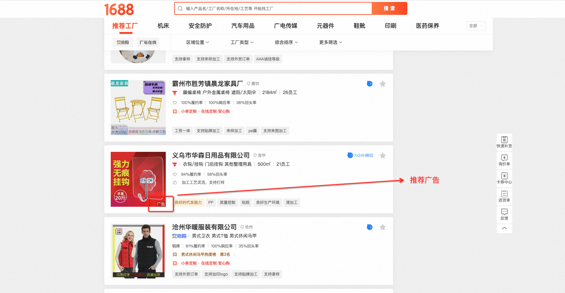Expand the 区域位置 dropdown
The height and width of the screenshot is (293, 565).
point(198,42)
